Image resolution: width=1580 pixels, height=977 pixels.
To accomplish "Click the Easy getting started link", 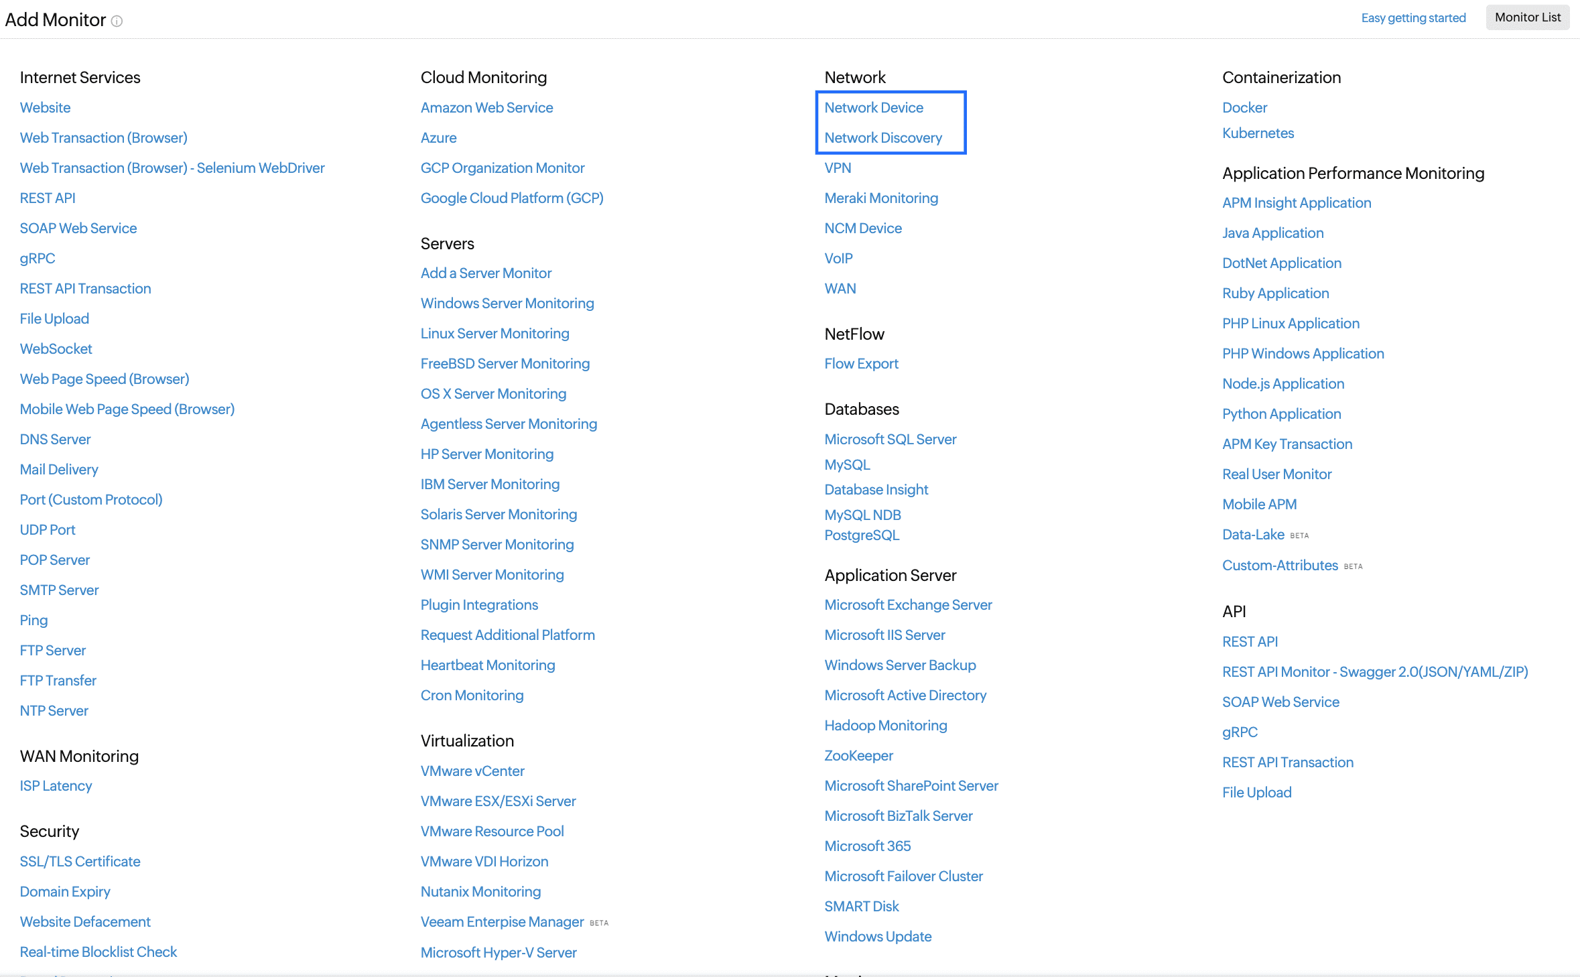I will pos(1413,18).
